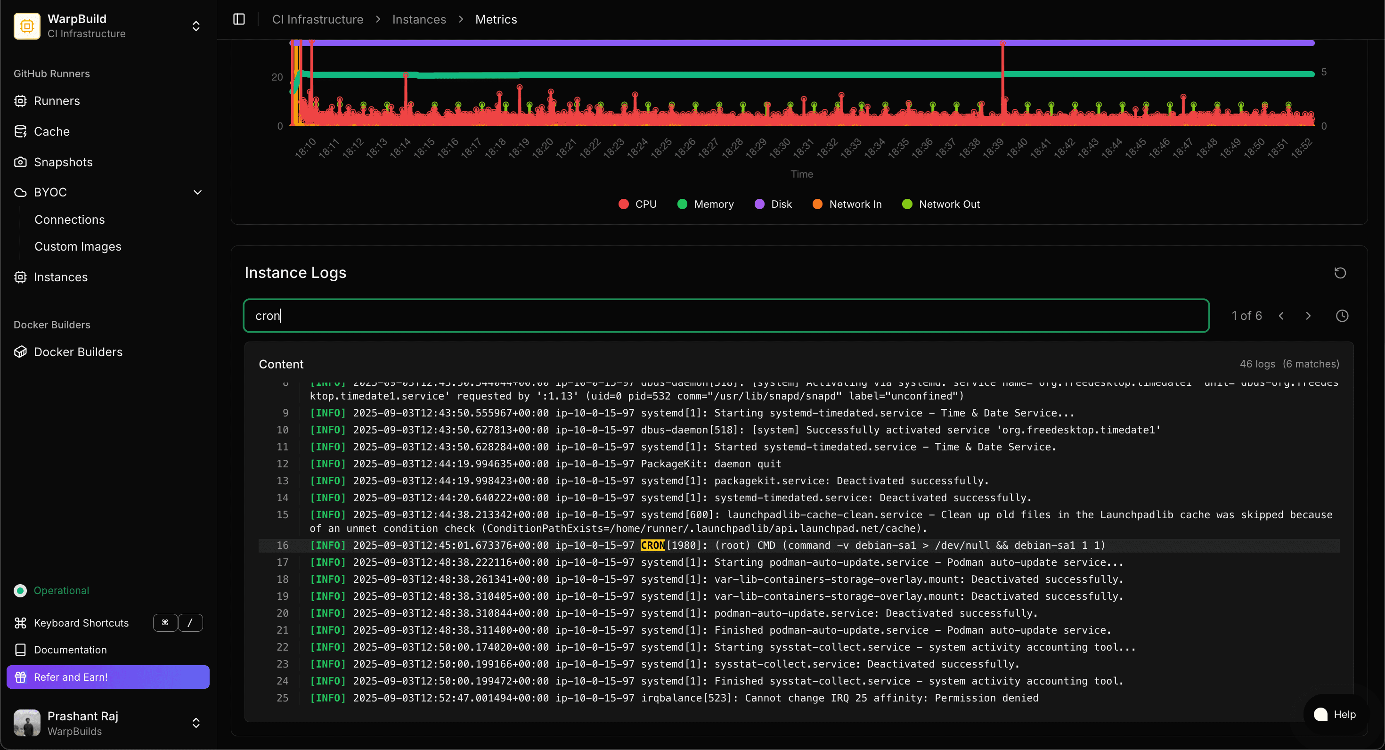
Task: Click the Operational status indicator
Action: tap(52, 590)
